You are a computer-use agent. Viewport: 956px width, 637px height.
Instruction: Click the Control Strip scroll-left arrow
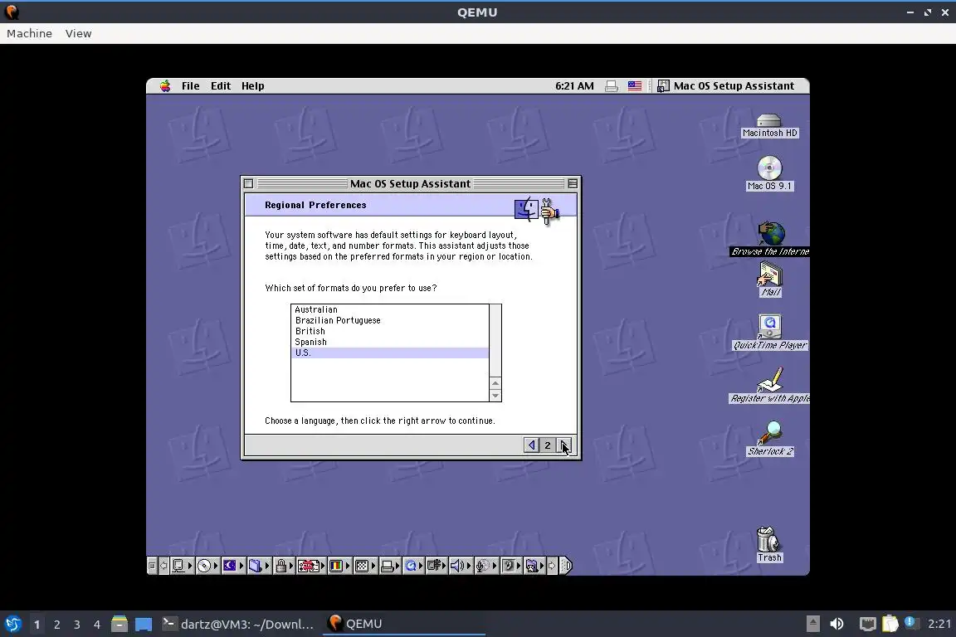click(x=163, y=566)
